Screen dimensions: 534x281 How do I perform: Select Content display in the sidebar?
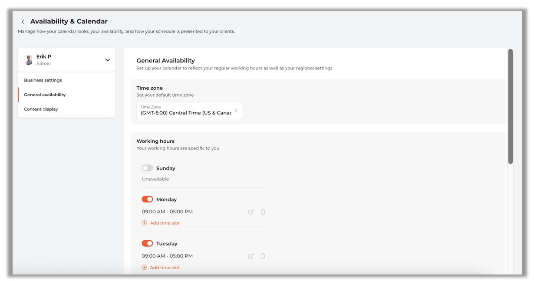tap(41, 109)
